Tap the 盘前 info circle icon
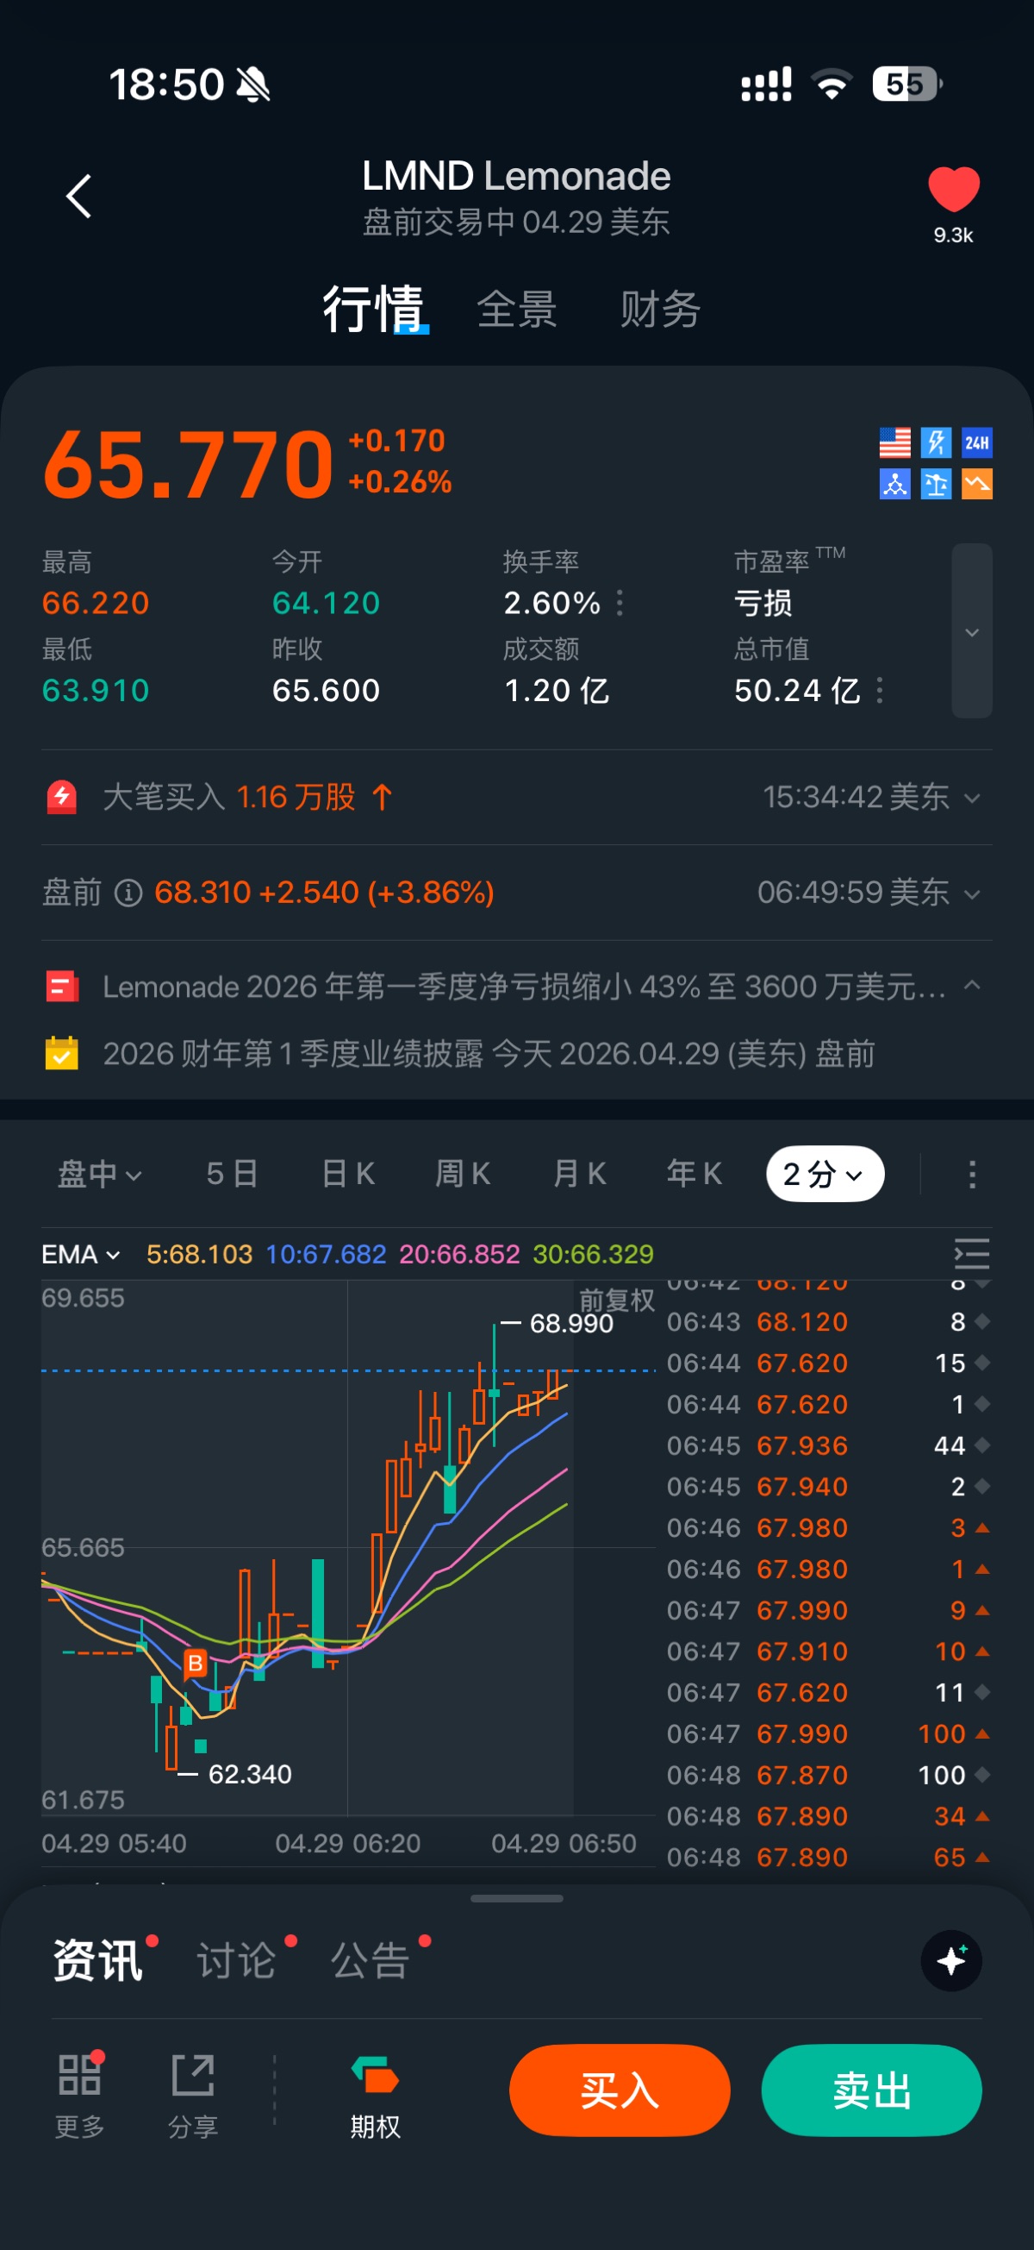 point(128,893)
